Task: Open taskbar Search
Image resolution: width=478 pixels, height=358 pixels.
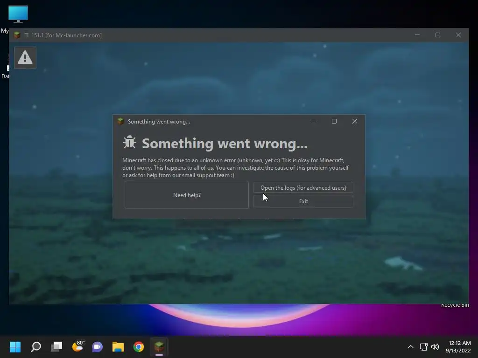Action: pos(36,347)
